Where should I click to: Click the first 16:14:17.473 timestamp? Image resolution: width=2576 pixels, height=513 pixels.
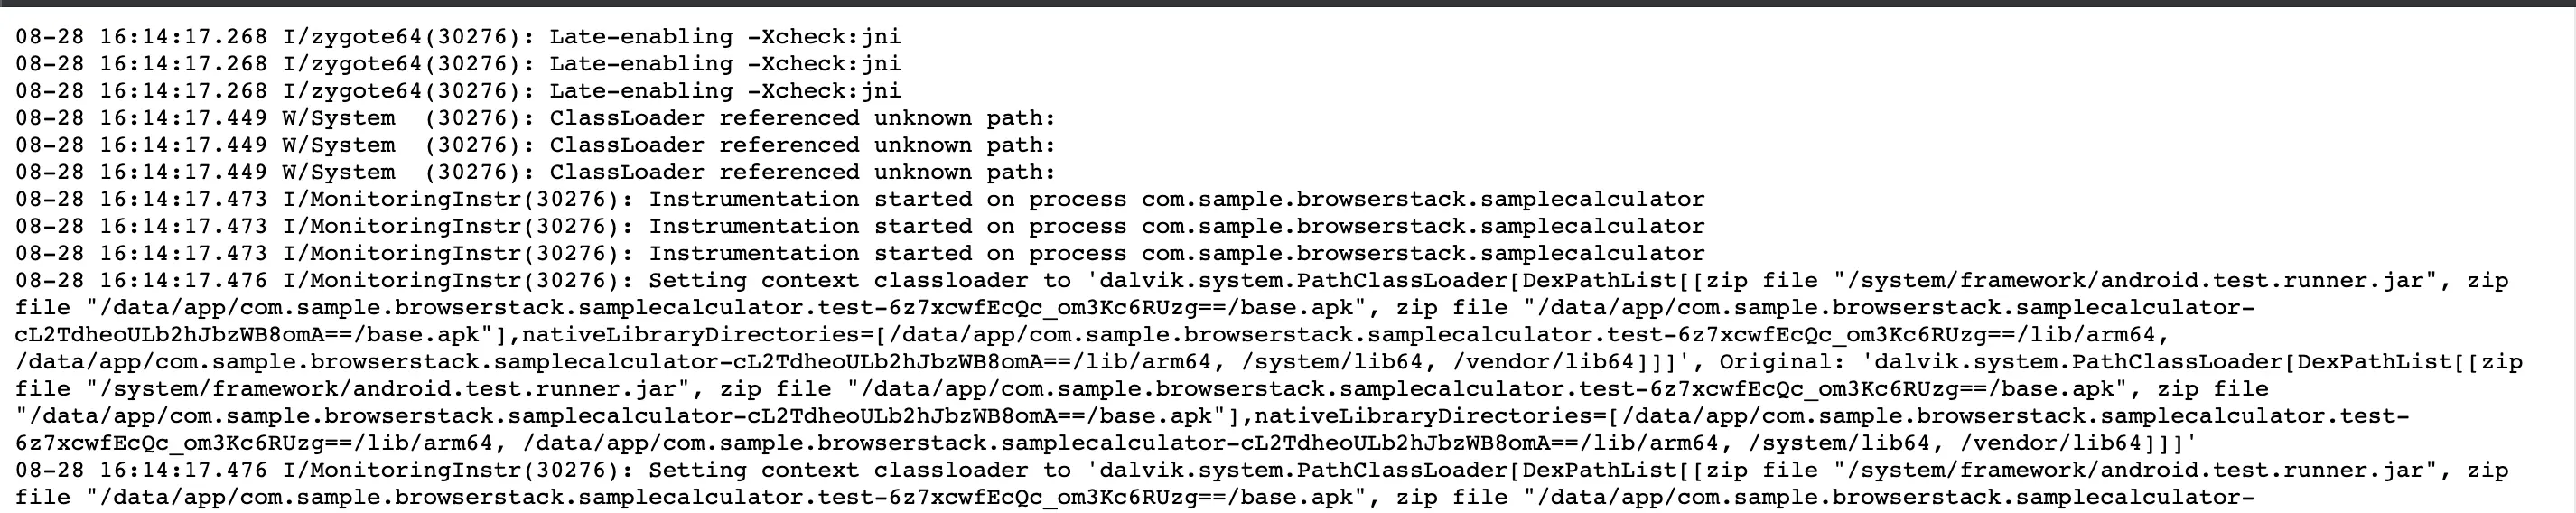[183, 199]
